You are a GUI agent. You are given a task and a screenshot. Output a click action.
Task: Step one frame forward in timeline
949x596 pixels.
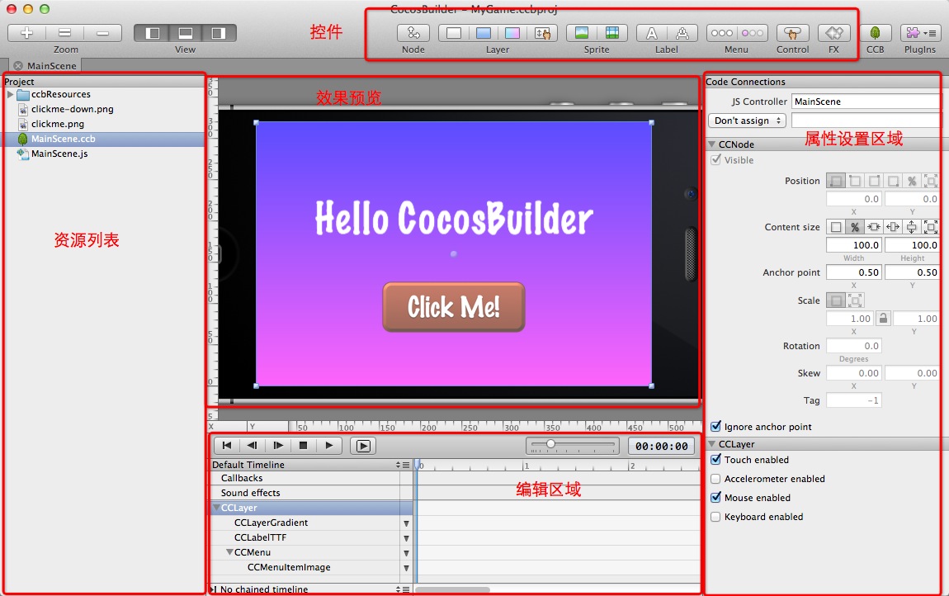tap(278, 446)
